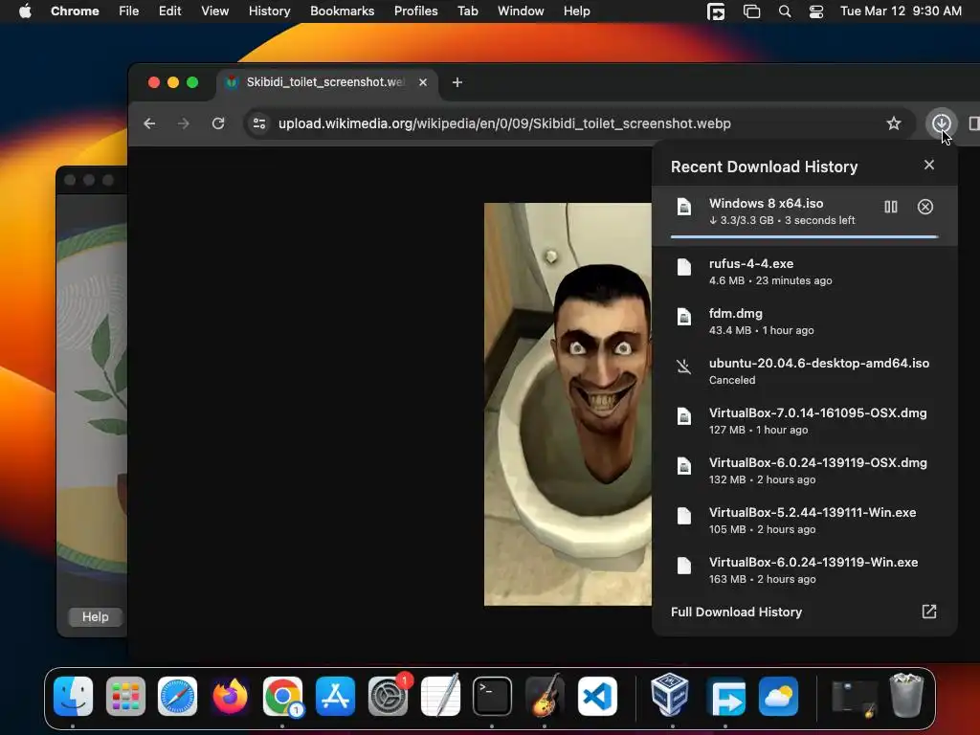
Task: Click Help button in background window
Action: pyautogui.click(x=95, y=617)
